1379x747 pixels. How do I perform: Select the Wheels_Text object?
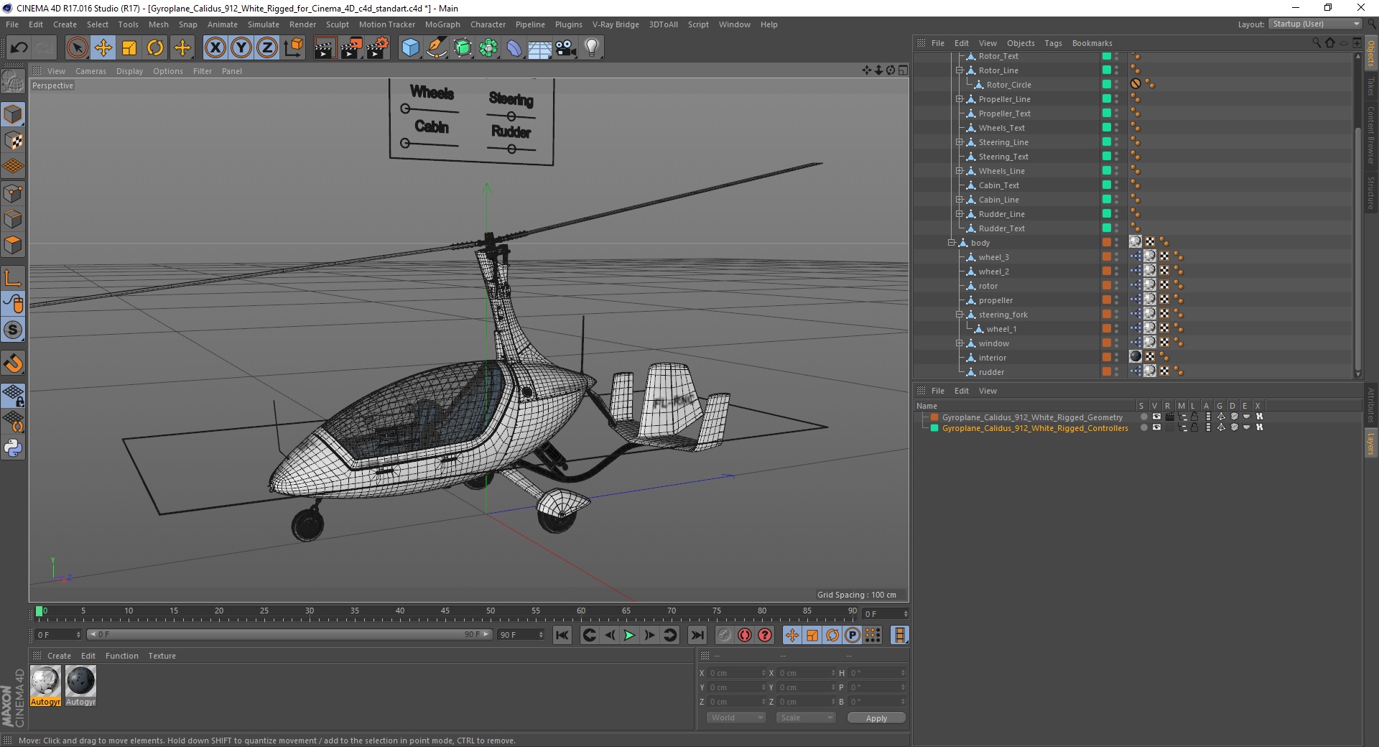(1001, 128)
